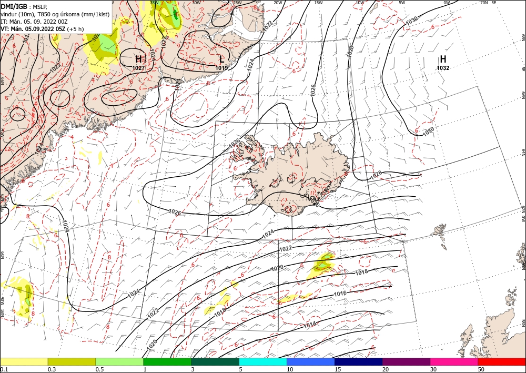Click the 0W longitude label at top
Image resolution: width=526 pixels, height=373 pixels.
pos(447,2)
